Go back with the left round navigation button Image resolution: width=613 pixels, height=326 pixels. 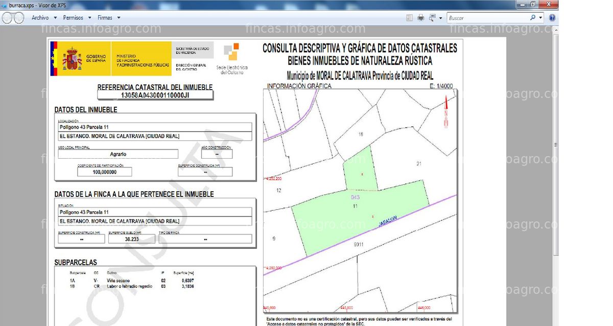(7, 18)
